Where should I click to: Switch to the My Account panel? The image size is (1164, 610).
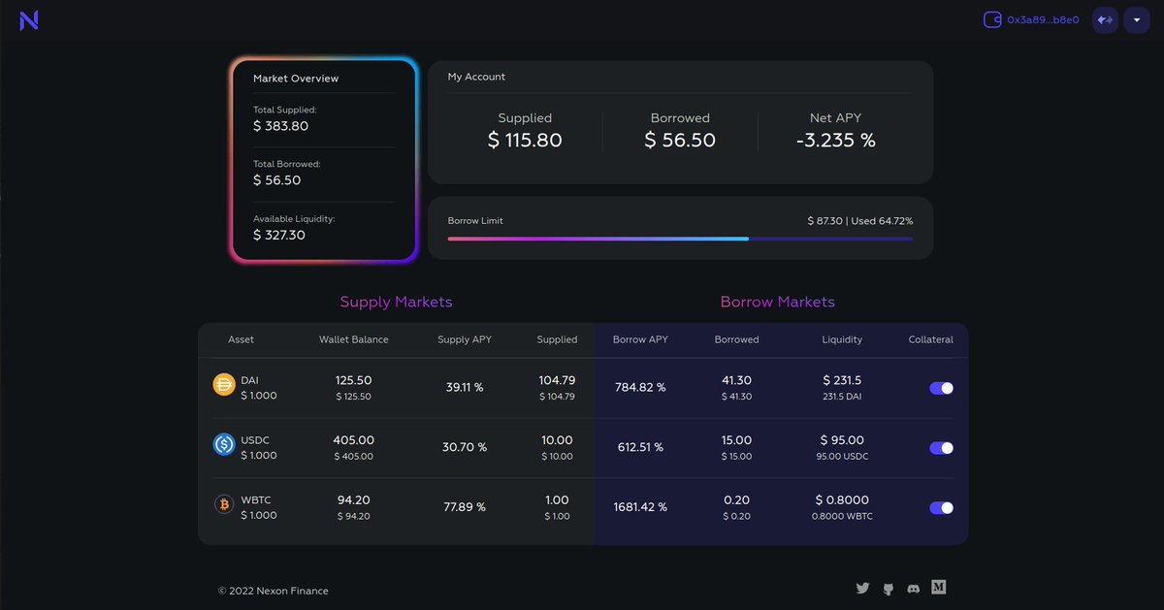tap(679, 121)
